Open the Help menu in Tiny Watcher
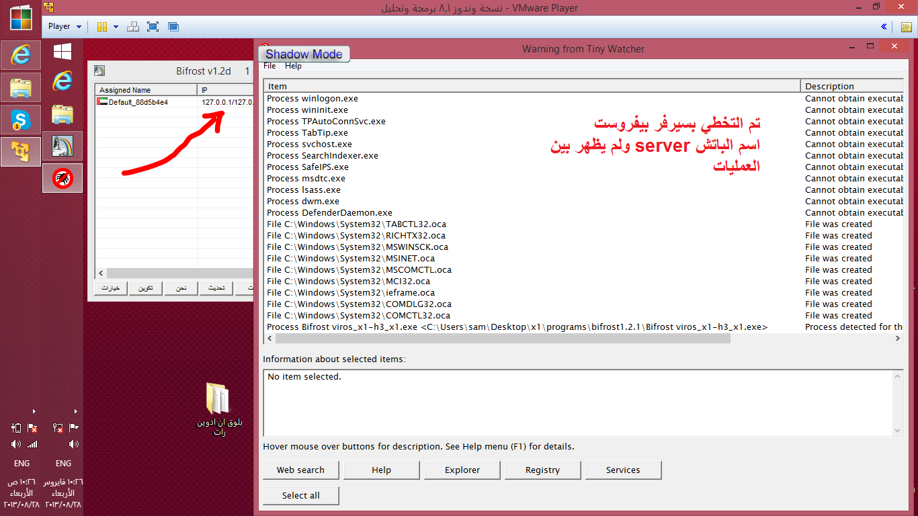The image size is (918, 516). pyautogui.click(x=293, y=66)
